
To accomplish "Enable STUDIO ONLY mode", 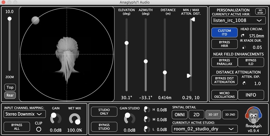I will [x=104, y=112].
